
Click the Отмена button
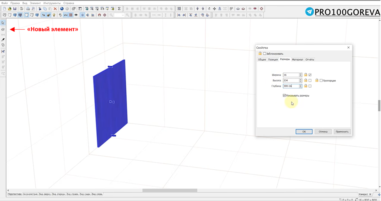click(x=323, y=131)
